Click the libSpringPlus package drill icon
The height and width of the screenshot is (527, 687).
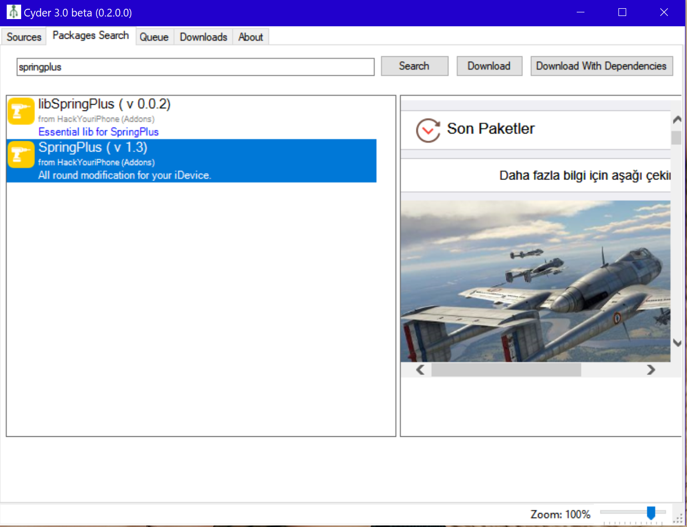click(x=21, y=111)
